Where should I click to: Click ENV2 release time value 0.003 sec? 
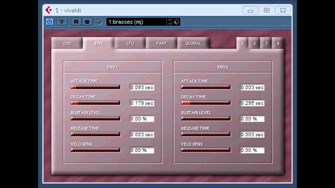252,134
